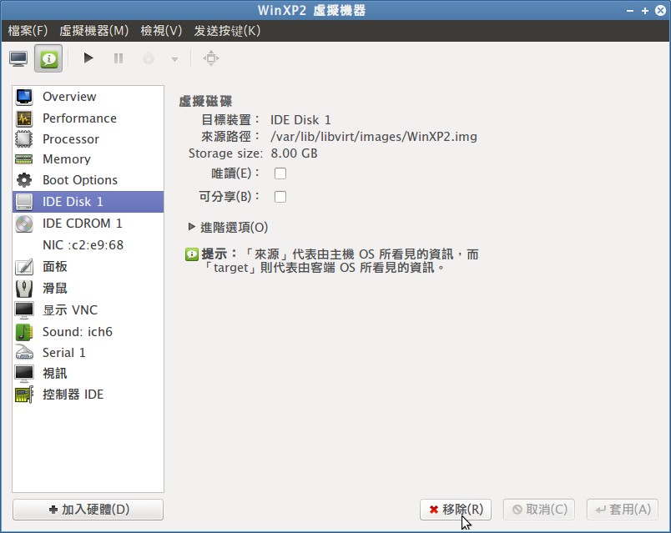Select the Processor chip icon

(24, 139)
